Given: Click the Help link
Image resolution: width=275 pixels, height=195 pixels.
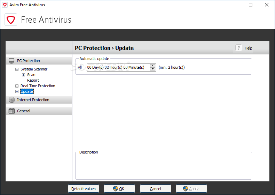Looking at the screenshot, I should click(248, 48).
